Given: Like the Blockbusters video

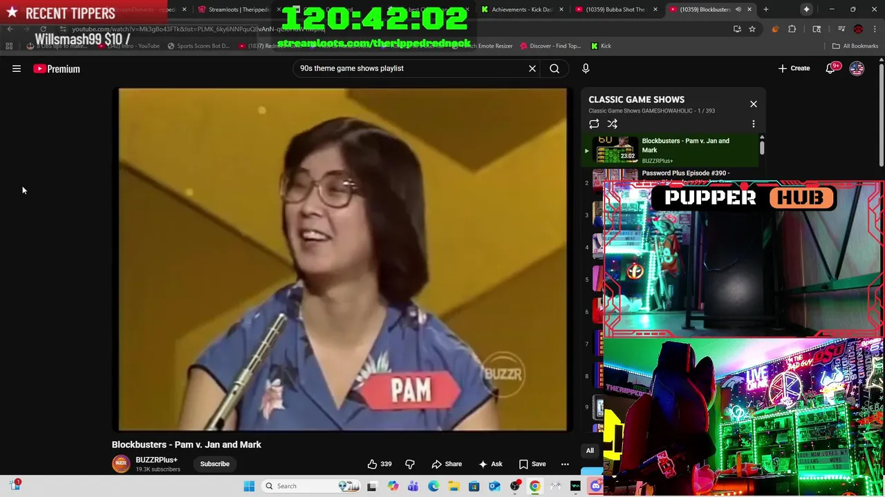Looking at the screenshot, I should tap(379, 464).
